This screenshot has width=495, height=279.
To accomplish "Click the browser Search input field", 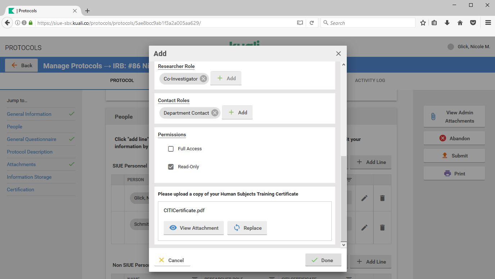I will coord(371,23).
